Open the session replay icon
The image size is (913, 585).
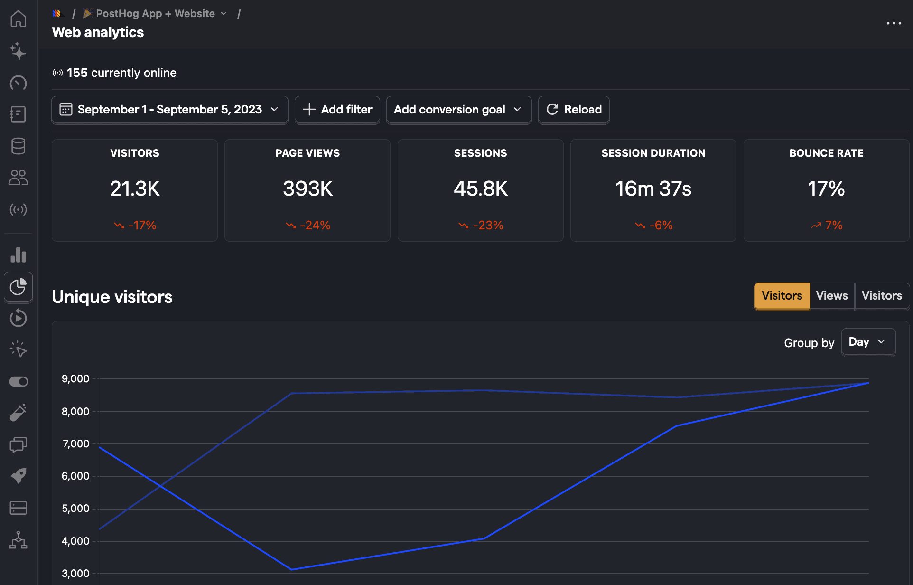tap(19, 318)
